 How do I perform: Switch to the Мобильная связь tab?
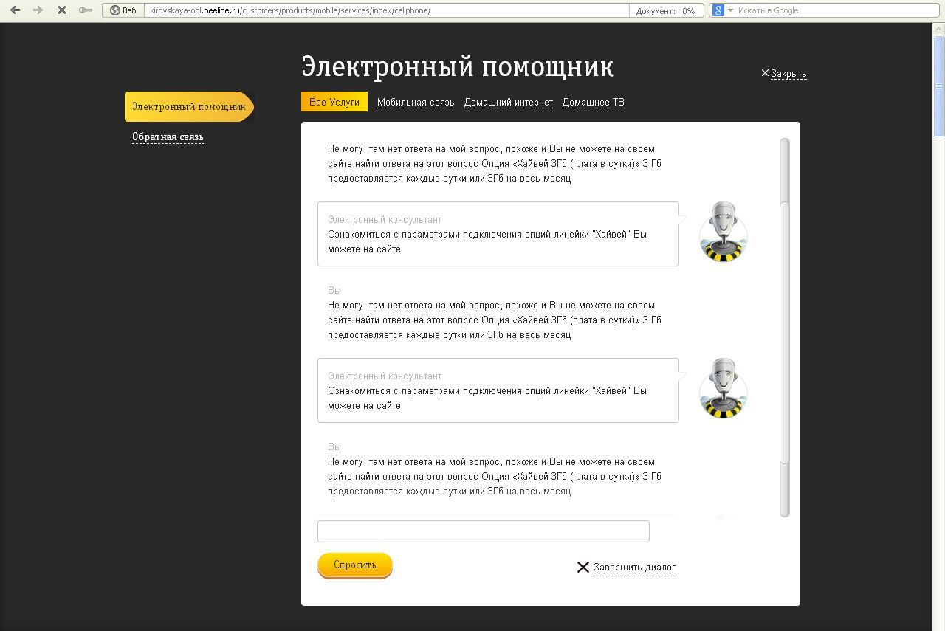coord(415,103)
